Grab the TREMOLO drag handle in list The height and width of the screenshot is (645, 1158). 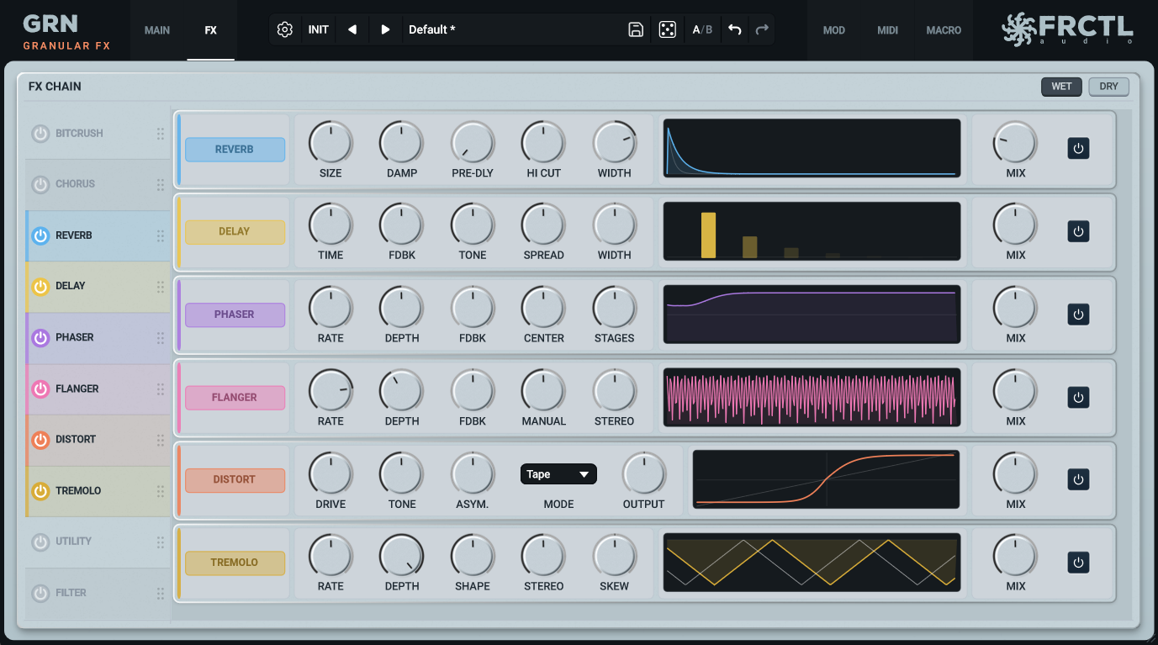tap(160, 491)
